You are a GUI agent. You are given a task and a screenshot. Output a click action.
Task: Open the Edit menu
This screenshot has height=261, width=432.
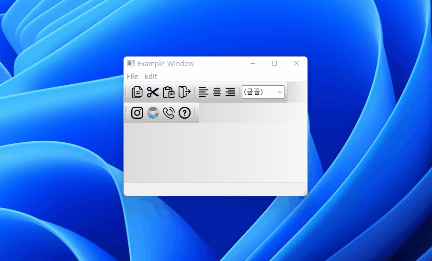151,76
